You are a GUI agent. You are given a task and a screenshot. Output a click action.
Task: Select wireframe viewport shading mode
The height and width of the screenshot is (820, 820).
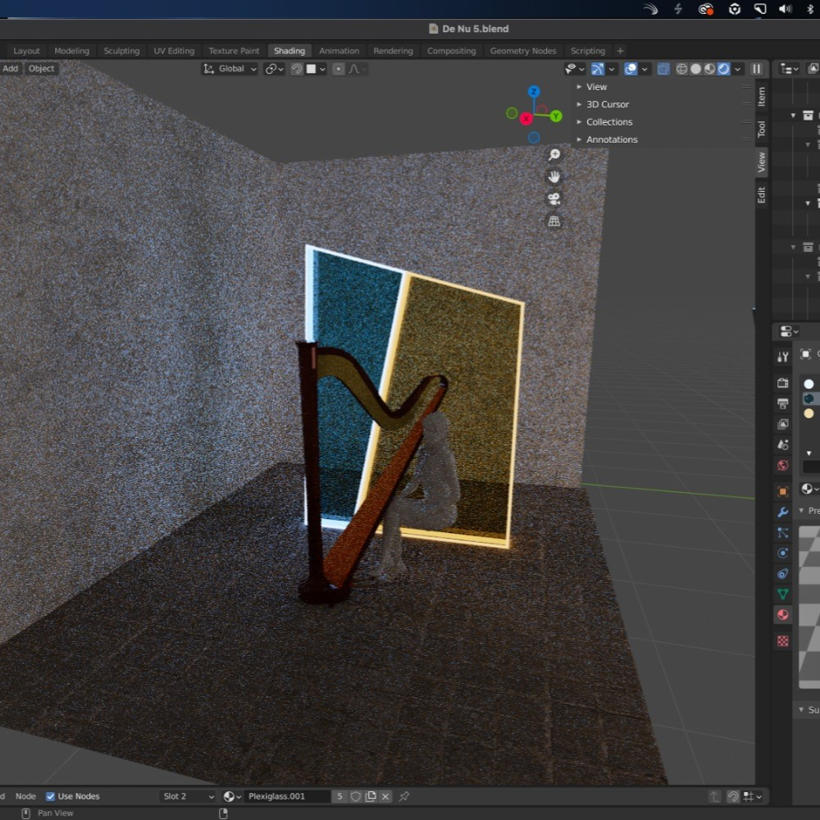click(681, 69)
